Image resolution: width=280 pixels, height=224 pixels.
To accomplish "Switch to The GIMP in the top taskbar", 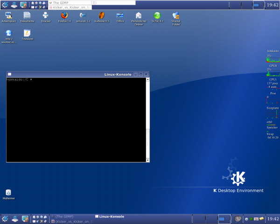I will pyautogui.click(x=70, y=3).
